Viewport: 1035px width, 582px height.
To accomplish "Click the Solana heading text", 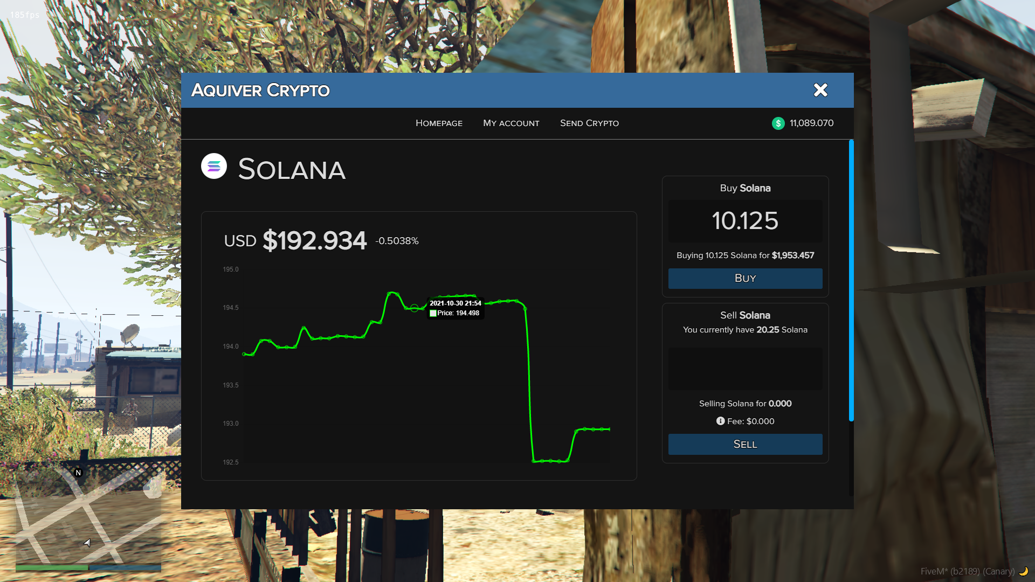I will click(291, 169).
